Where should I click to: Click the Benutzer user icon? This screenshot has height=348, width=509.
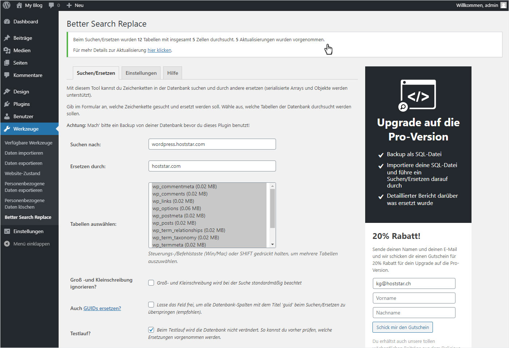click(x=7, y=116)
